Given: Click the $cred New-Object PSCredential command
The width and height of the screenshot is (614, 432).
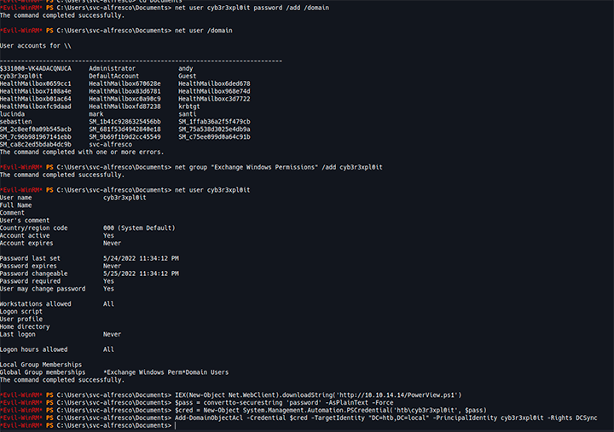Looking at the screenshot, I should (331, 410).
